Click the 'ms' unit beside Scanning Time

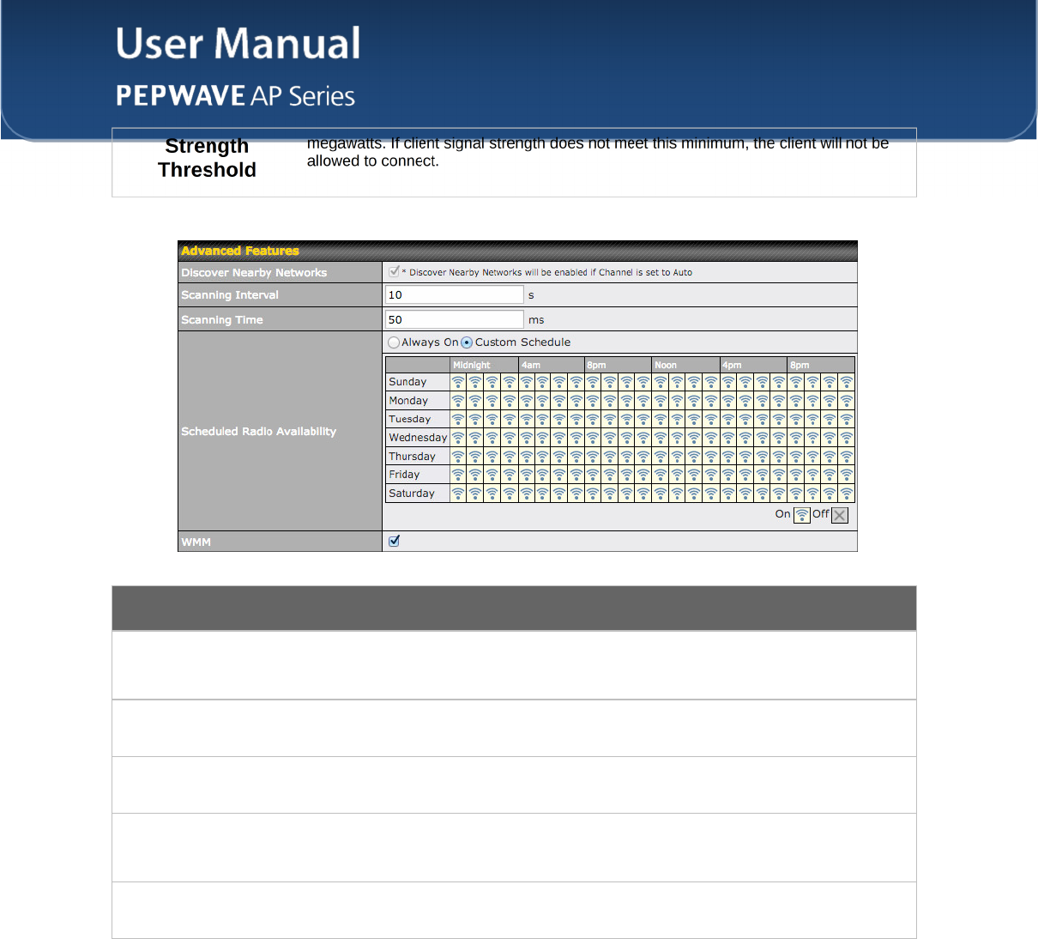tap(536, 320)
